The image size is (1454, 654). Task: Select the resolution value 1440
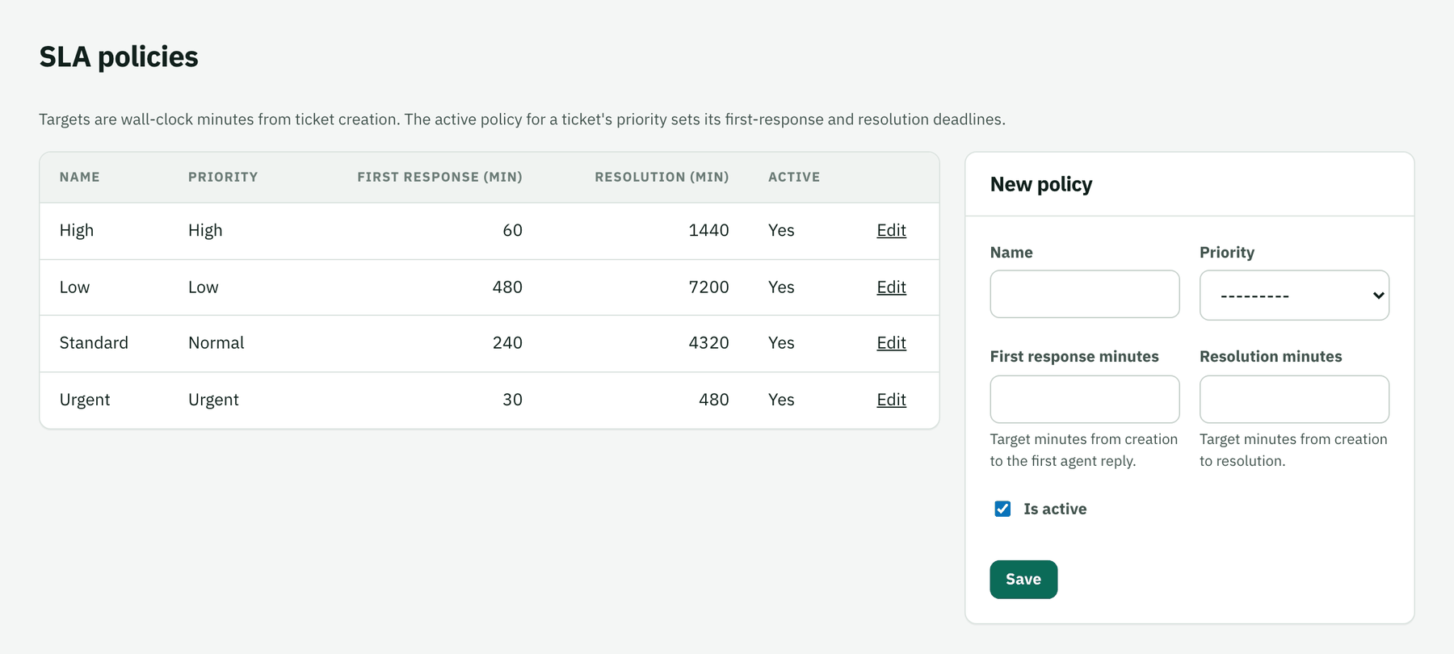708,230
